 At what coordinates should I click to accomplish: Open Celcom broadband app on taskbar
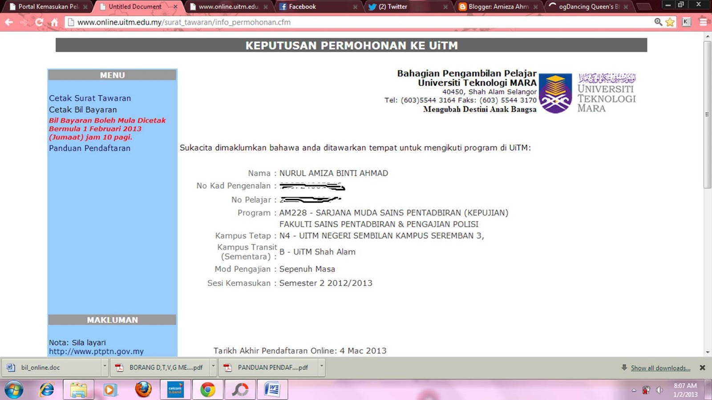point(175,390)
